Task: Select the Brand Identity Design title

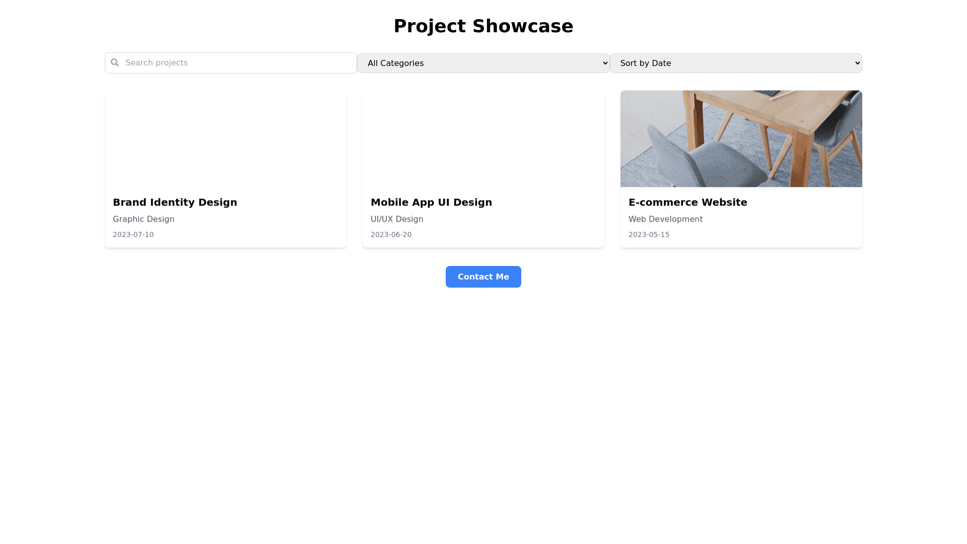Action: (x=175, y=202)
